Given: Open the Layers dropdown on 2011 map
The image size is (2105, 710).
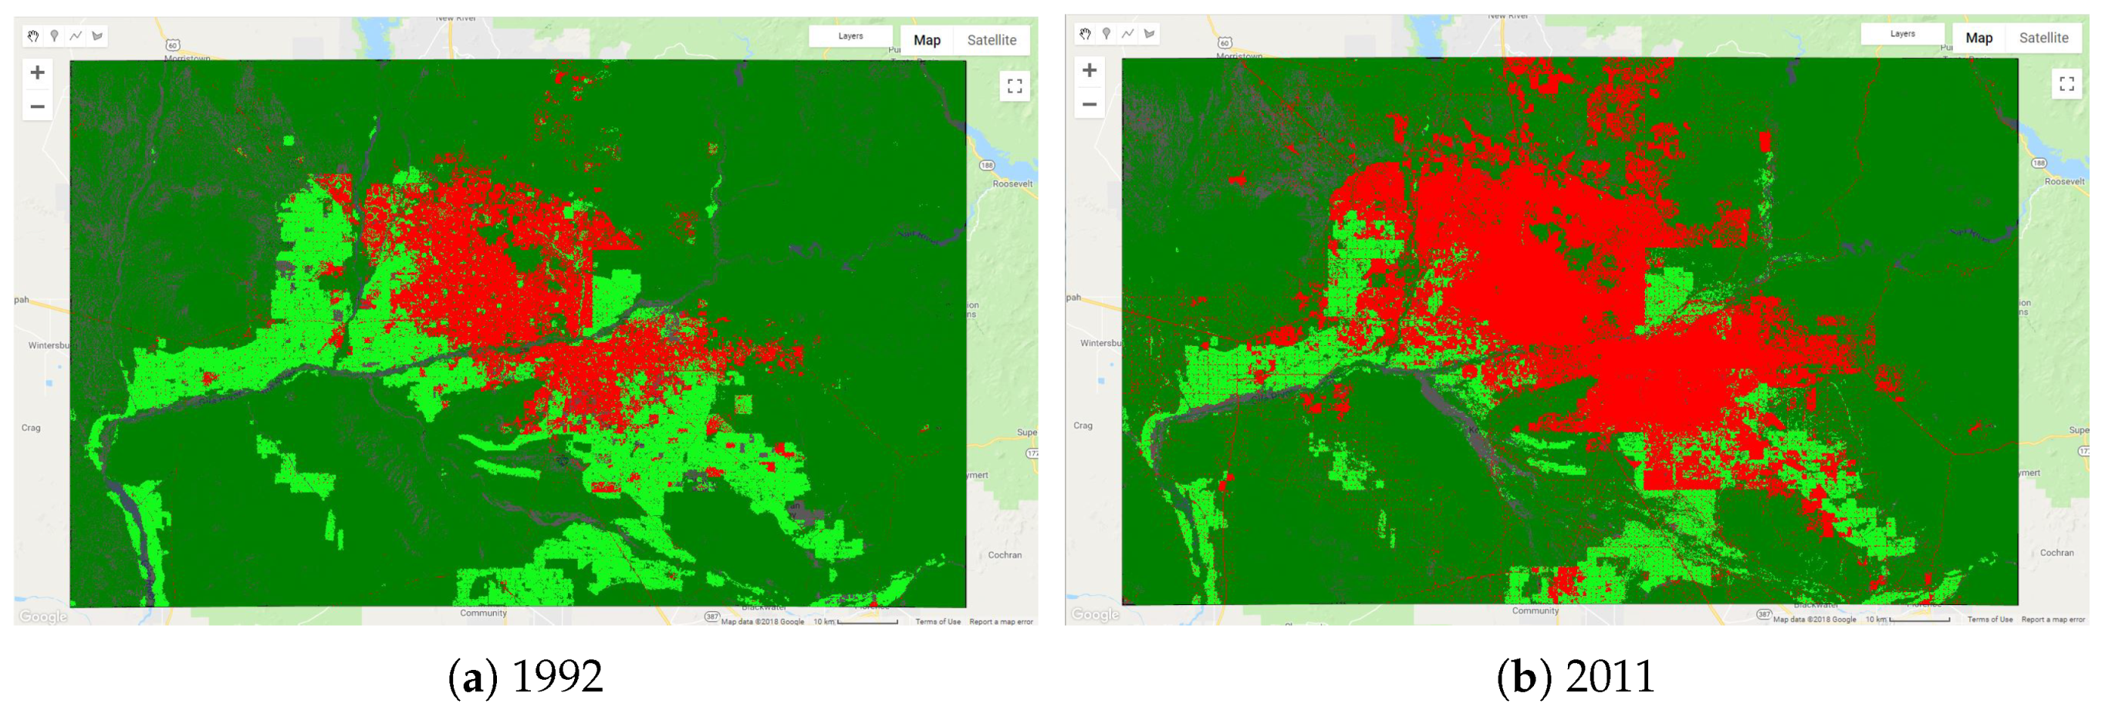Looking at the screenshot, I should [1902, 33].
